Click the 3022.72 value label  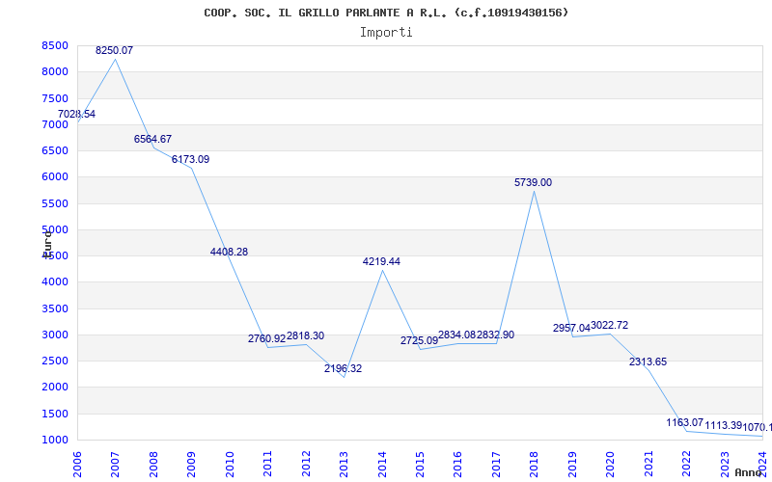(x=610, y=325)
